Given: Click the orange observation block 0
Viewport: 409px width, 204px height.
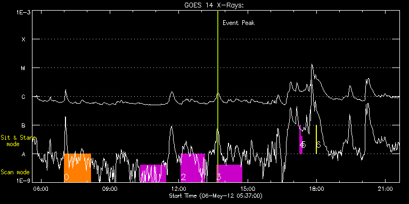Looking at the screenshot, I should click(77, 168).
